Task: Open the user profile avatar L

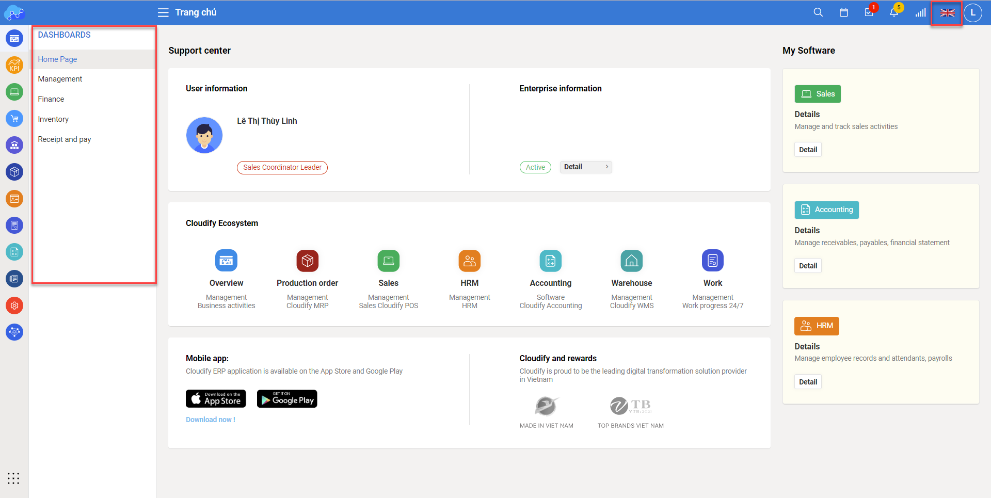Action: pos(973,12)
